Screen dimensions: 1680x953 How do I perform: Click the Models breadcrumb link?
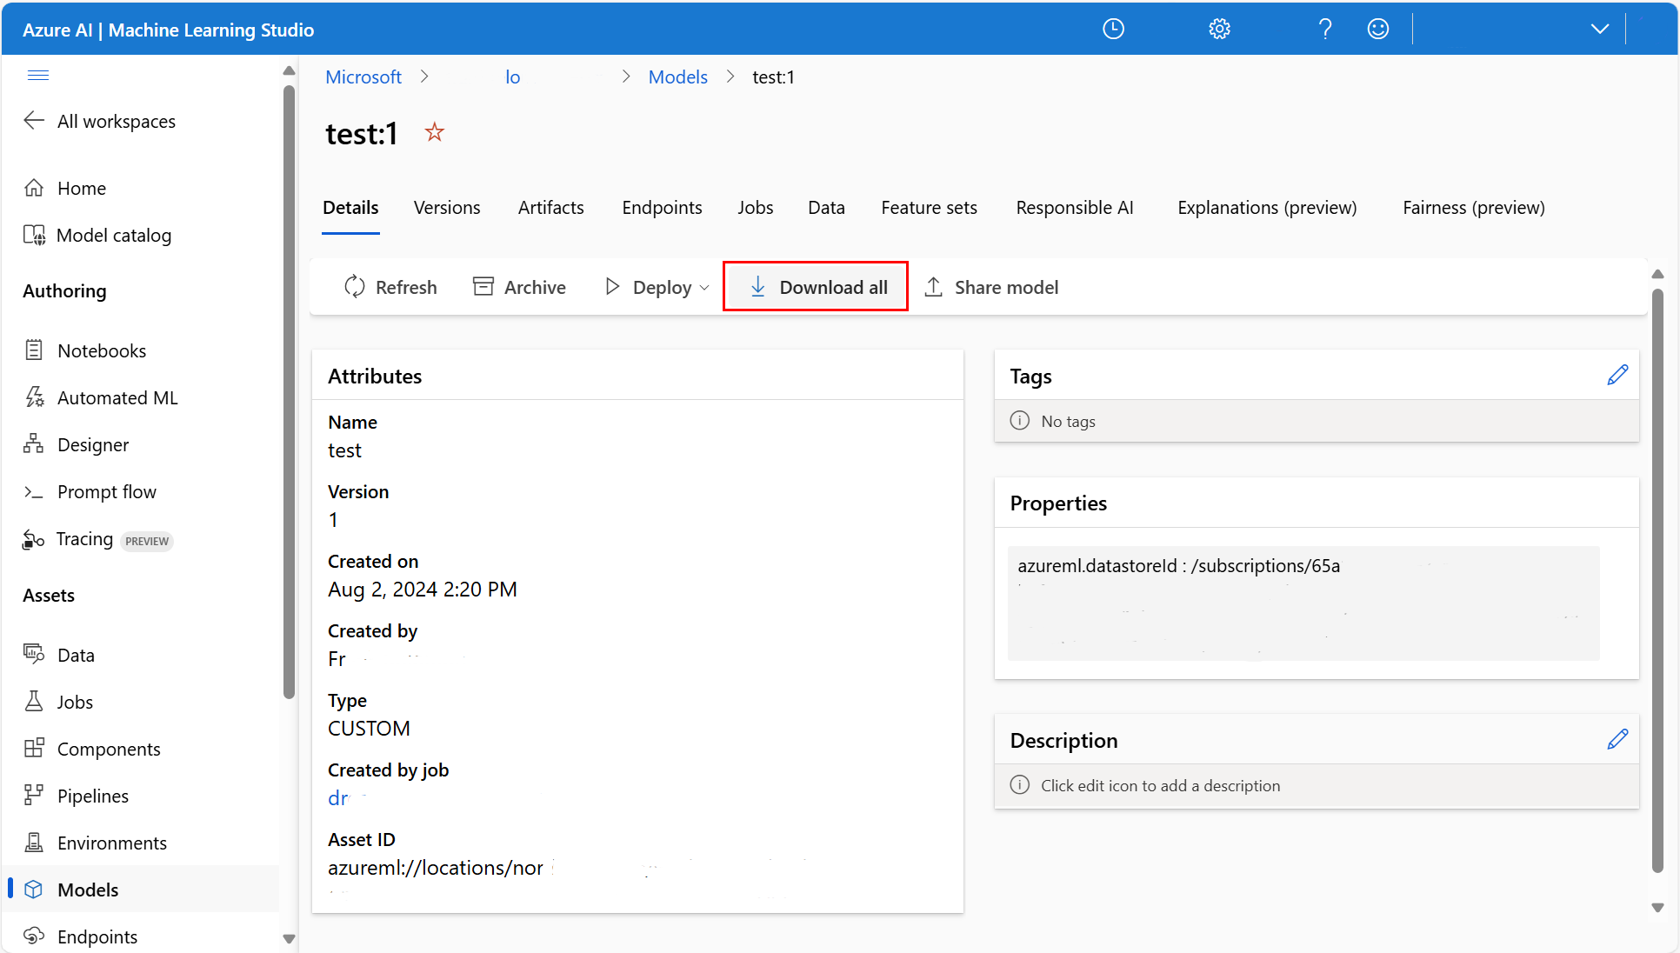point(677,77)
